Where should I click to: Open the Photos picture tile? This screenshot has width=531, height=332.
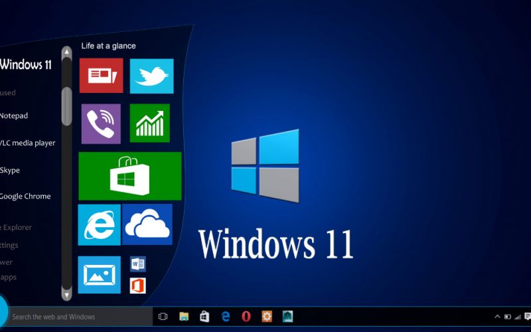coord(99,275)
